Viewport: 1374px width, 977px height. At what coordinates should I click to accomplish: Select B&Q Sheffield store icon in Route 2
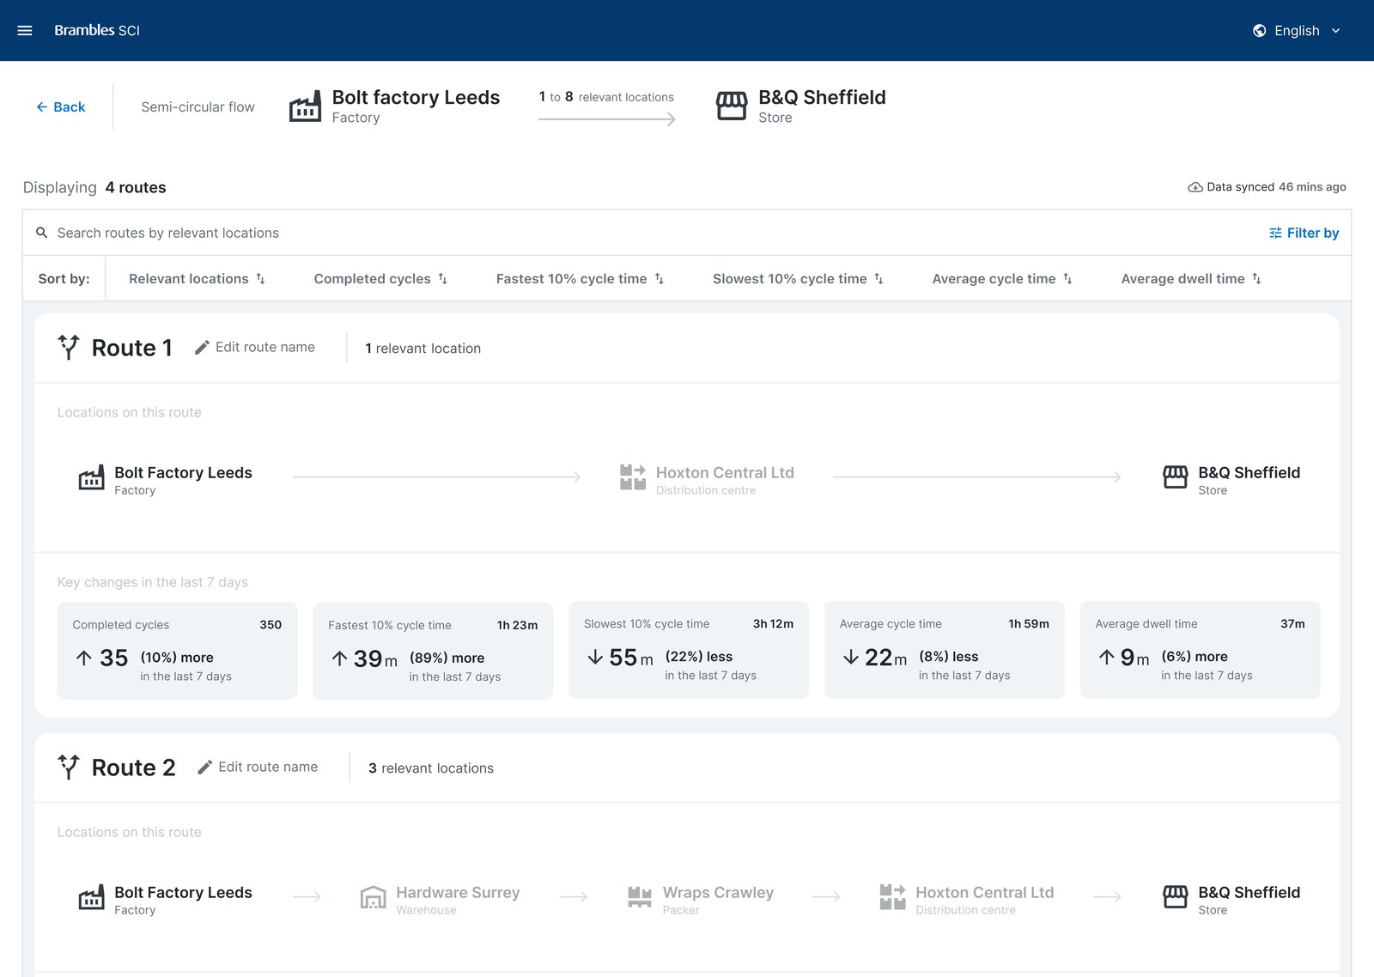[x=1176, y=897]
